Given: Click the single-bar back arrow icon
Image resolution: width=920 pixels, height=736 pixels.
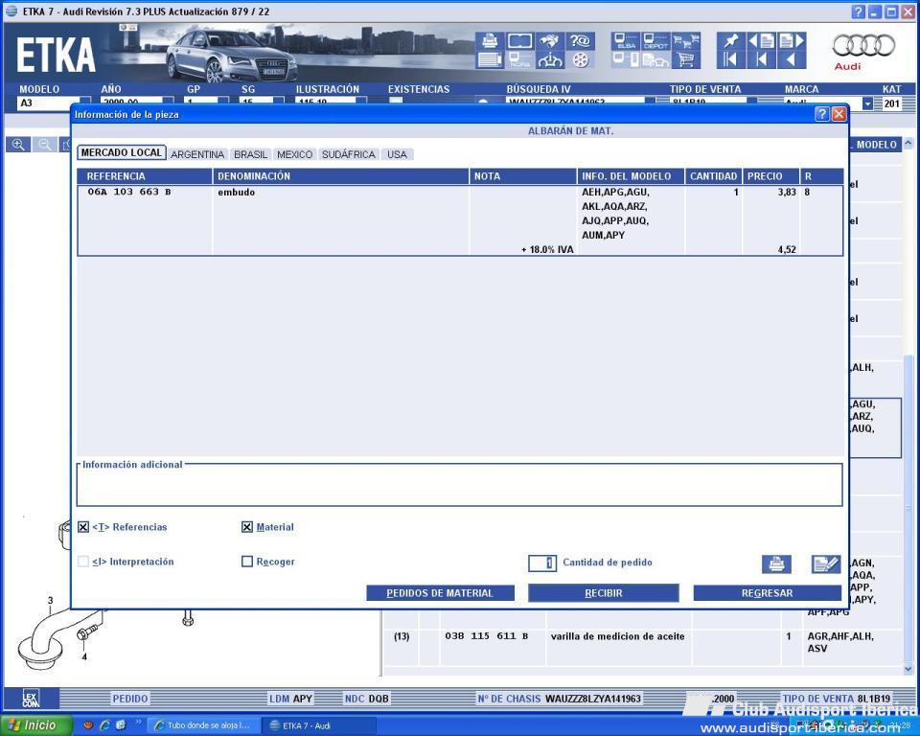Looking at the screenshot, I should (x=761, y=59).
